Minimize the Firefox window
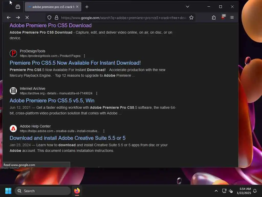The image size is (262, 197). point(209,7)
